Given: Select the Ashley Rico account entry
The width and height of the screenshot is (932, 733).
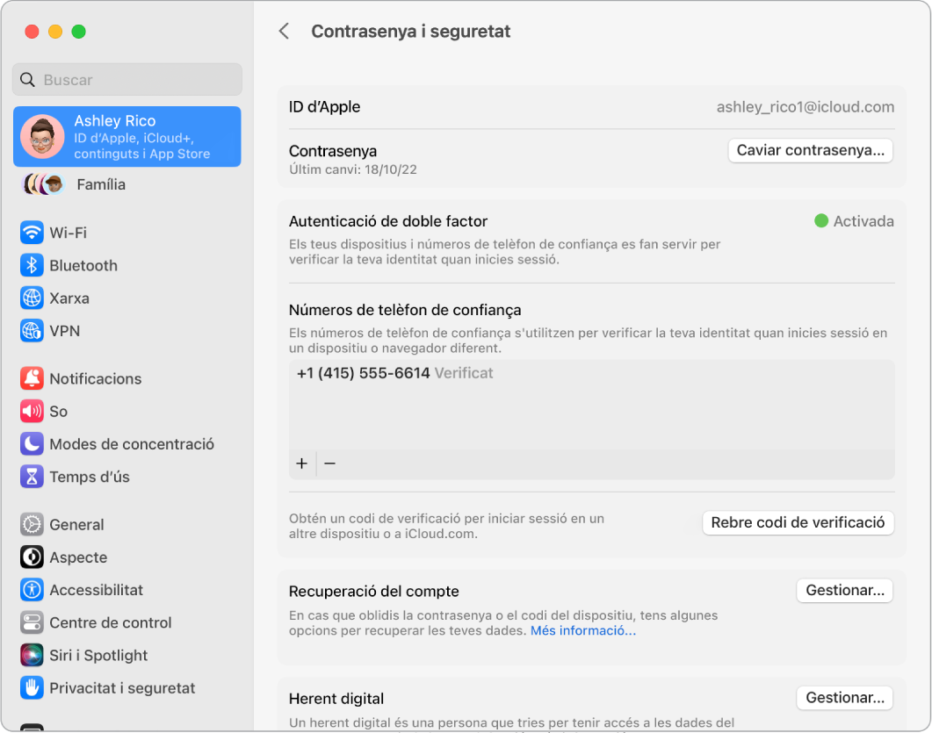Looking at the screenshot, I should point(126,137).
